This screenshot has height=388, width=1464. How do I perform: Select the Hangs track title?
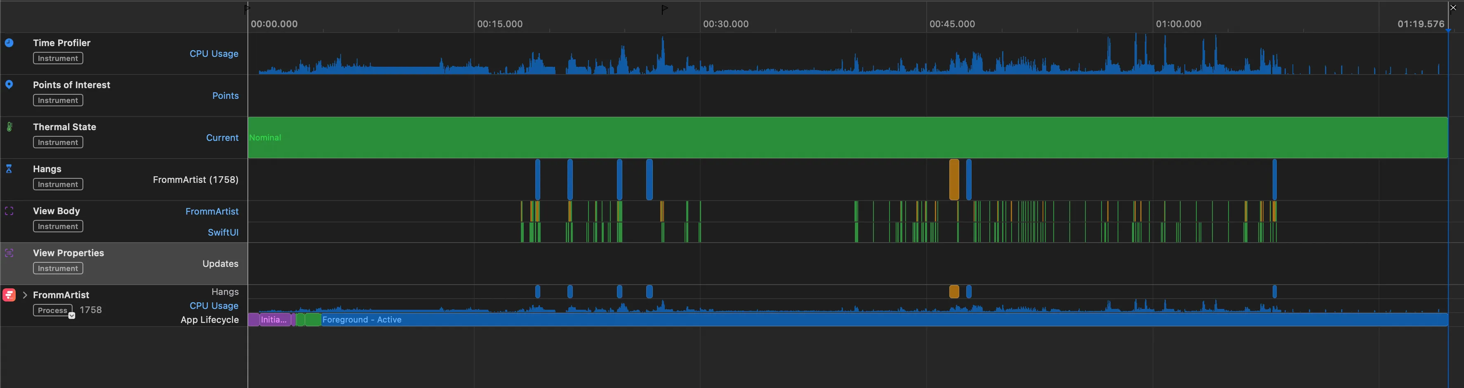click(47, 169)
